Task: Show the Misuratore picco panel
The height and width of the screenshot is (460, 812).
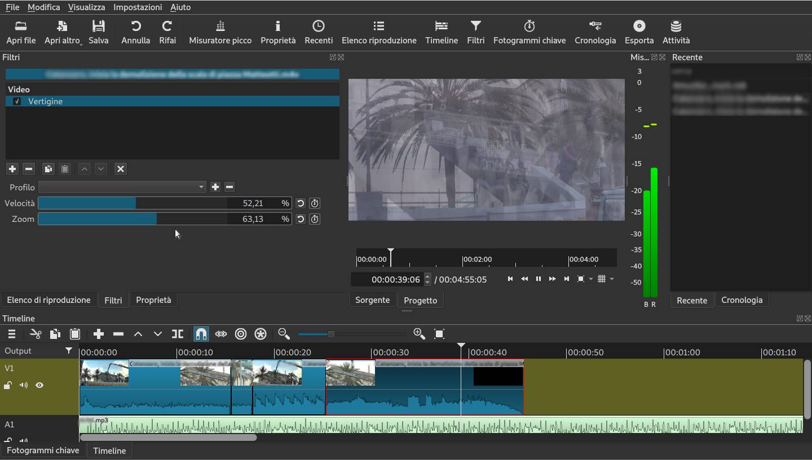Action: (x=220, y=33)
